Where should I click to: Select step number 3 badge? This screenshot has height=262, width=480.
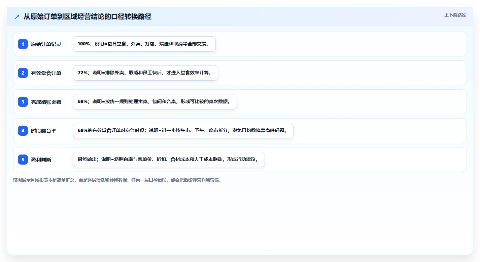[x=23, y=102]
